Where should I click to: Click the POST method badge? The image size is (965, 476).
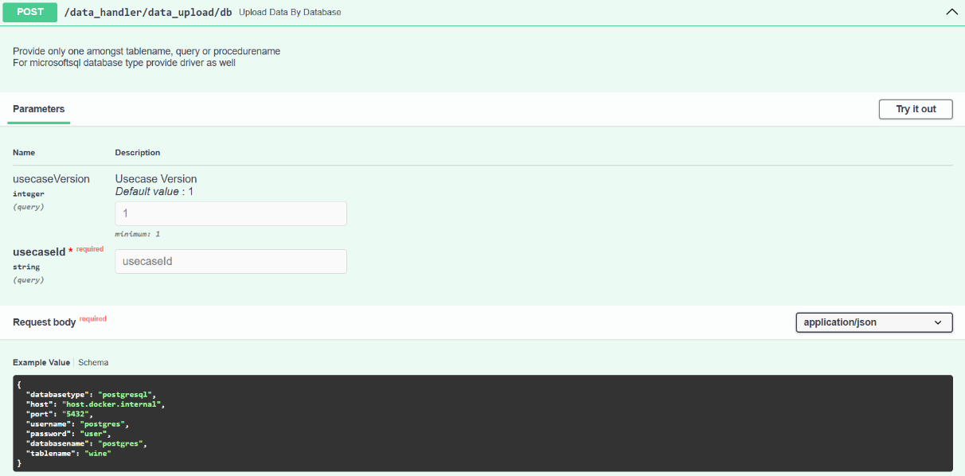tap(29, 12)
